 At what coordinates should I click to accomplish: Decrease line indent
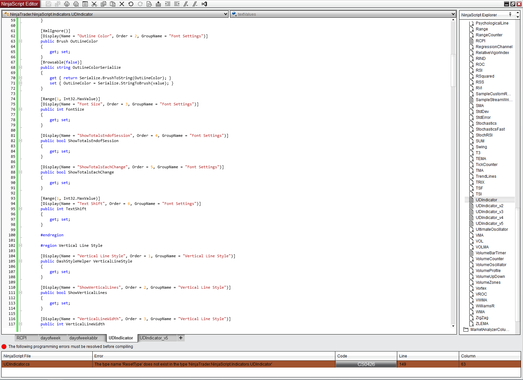(x=168, y=4)
